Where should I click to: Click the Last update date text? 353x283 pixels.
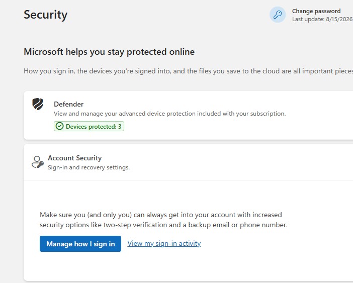pos(322,19)
